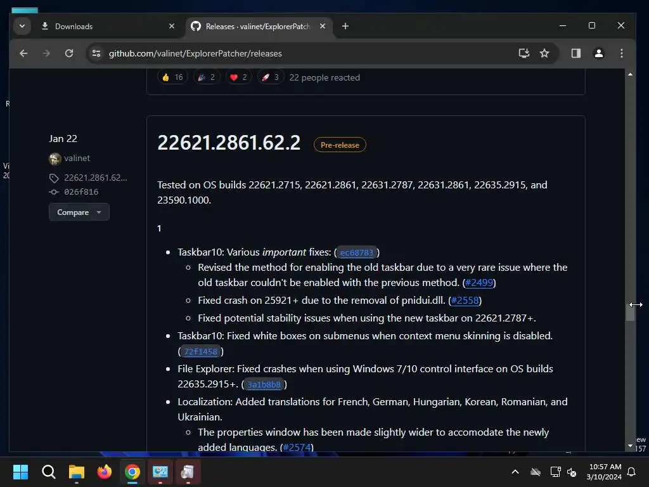Show hidden system tray icons
Screen dimensions: 649x487
coord(515,472)
